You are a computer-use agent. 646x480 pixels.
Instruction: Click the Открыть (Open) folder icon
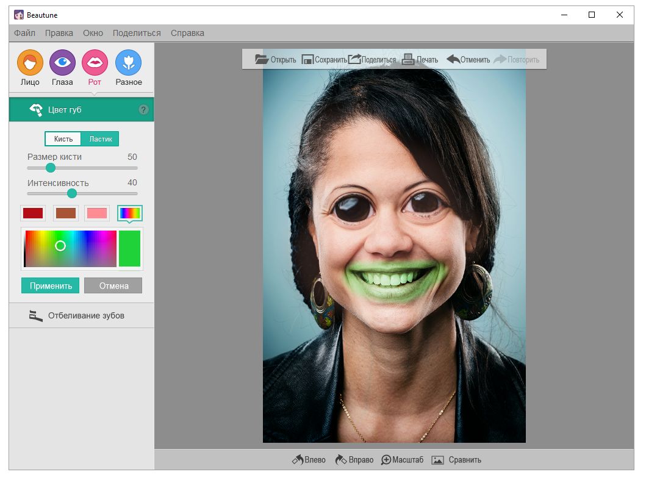click(262, 59)
